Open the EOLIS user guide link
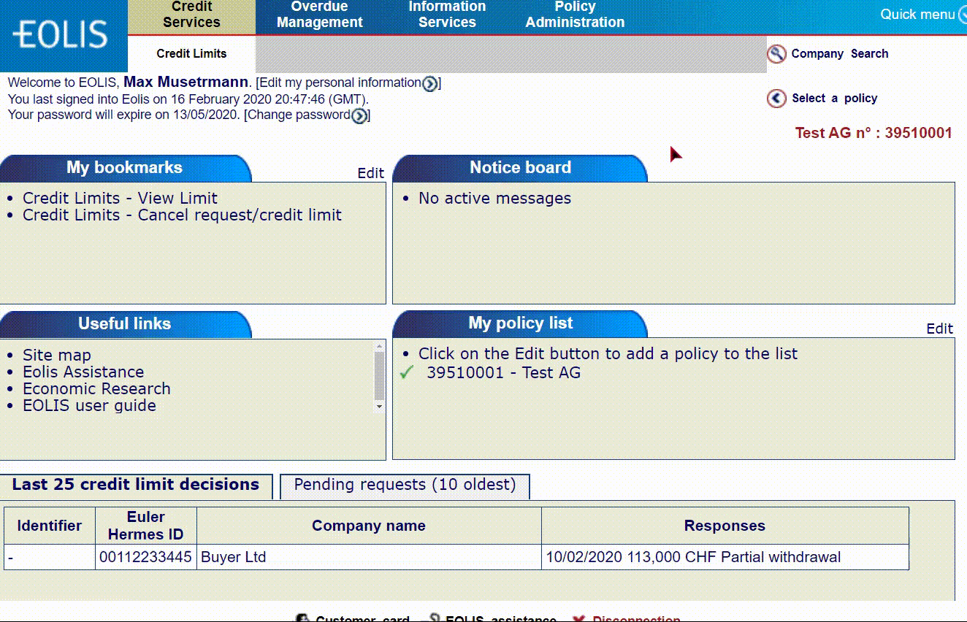967x622 pixels. click(89, 406)
